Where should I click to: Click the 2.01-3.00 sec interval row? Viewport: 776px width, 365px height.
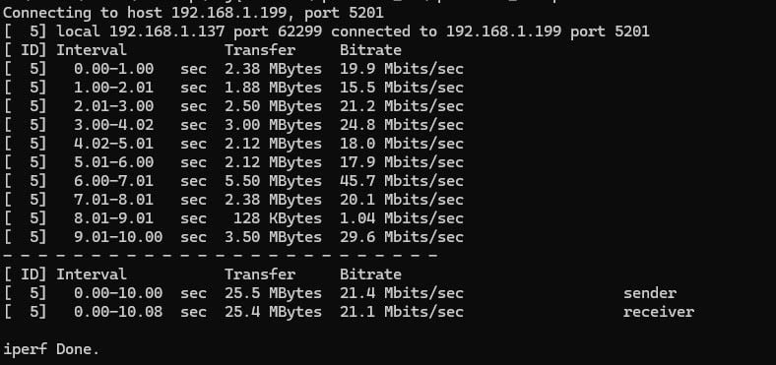(233, 106)
